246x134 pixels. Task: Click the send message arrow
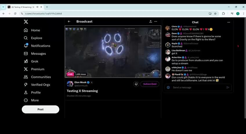tap(228, 88)
